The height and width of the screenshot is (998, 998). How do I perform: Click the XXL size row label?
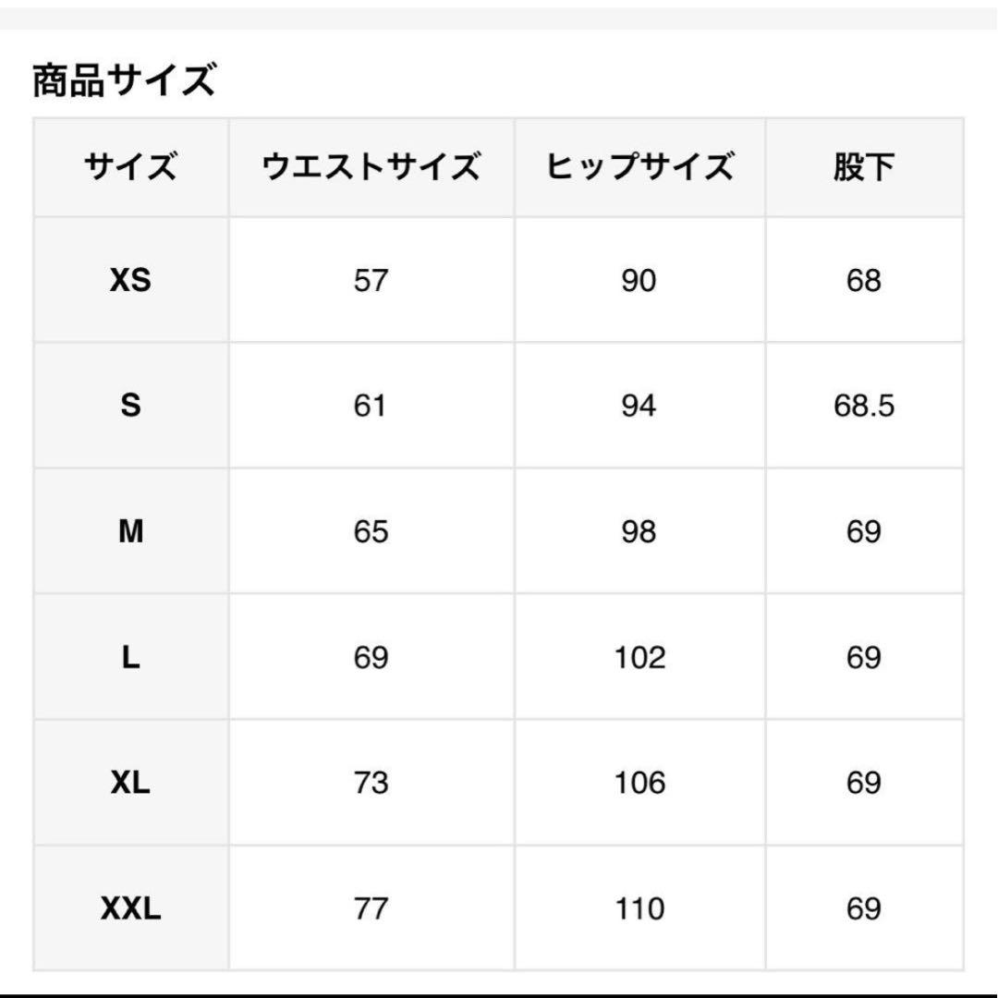point(130,908)
